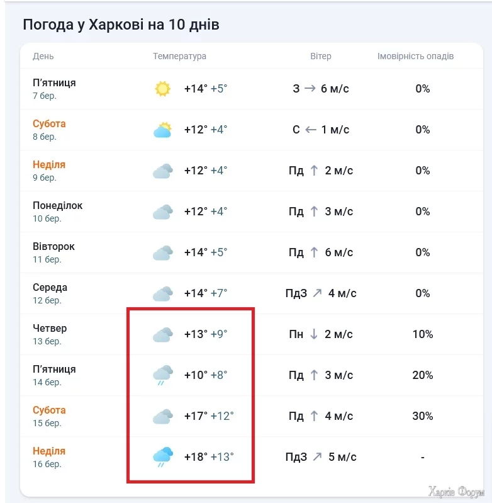Viewport: 492px width, 503px height.
Task: Click the wind arrow for Субота 8 бер.
Action: pos(310,130)
